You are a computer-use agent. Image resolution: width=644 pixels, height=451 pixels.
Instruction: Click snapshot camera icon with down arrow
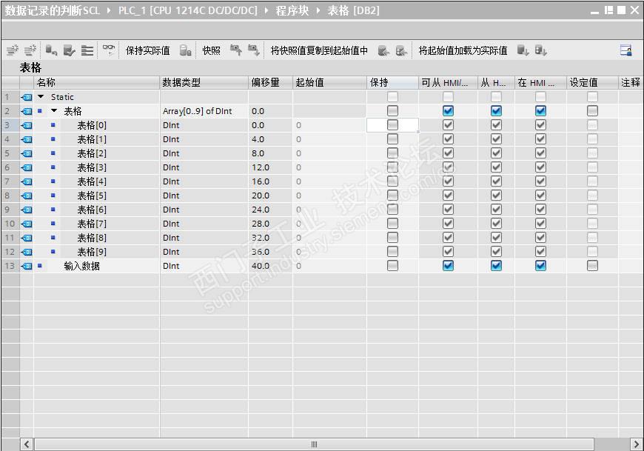(253, 50)
